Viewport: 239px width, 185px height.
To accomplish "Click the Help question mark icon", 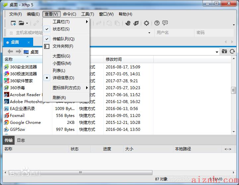I will click(x=157, y=23).
